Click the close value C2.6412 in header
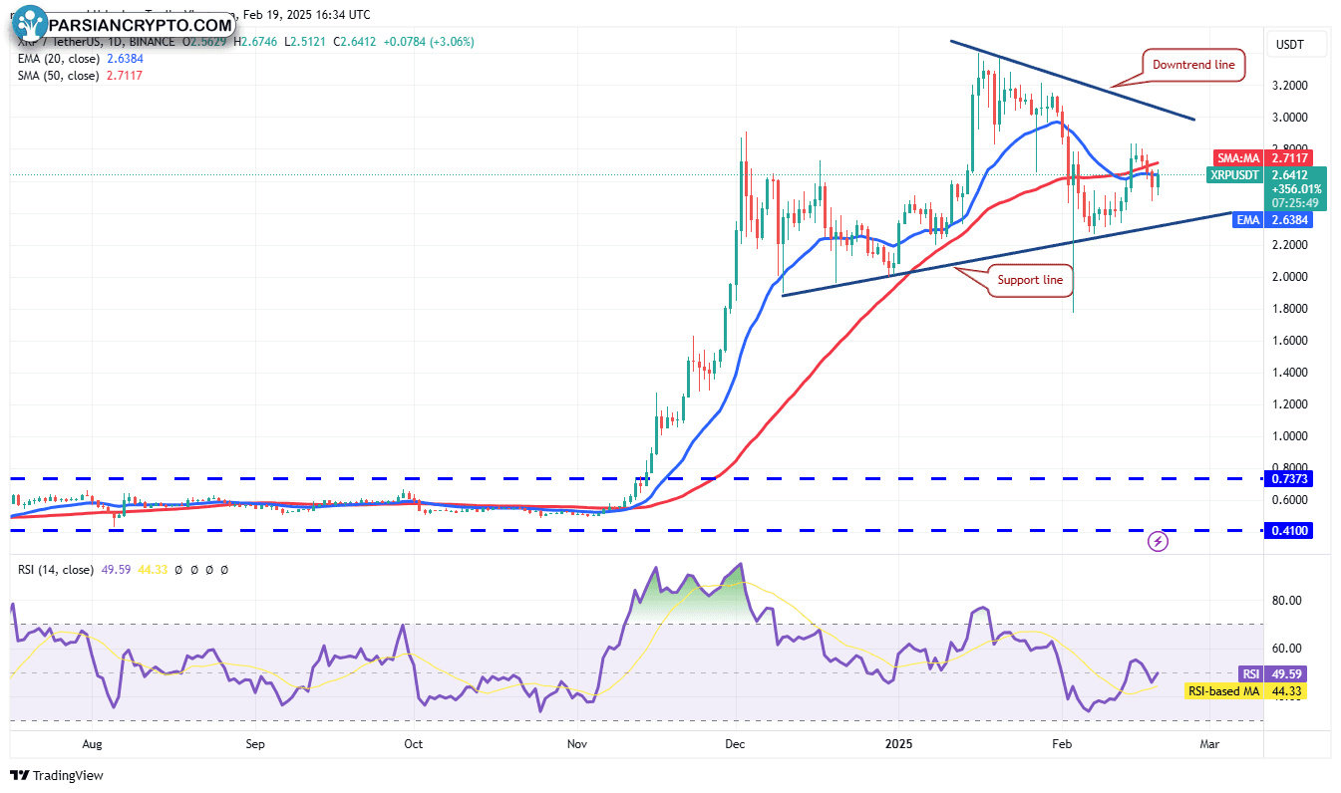Screen dimensions: 1341x793 coord(355,42)
